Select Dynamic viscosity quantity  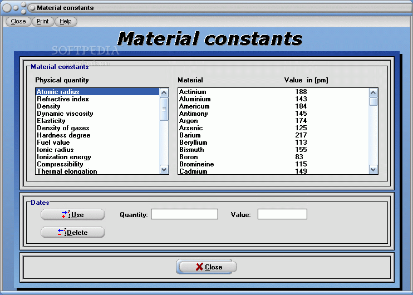tap(97, 114)
